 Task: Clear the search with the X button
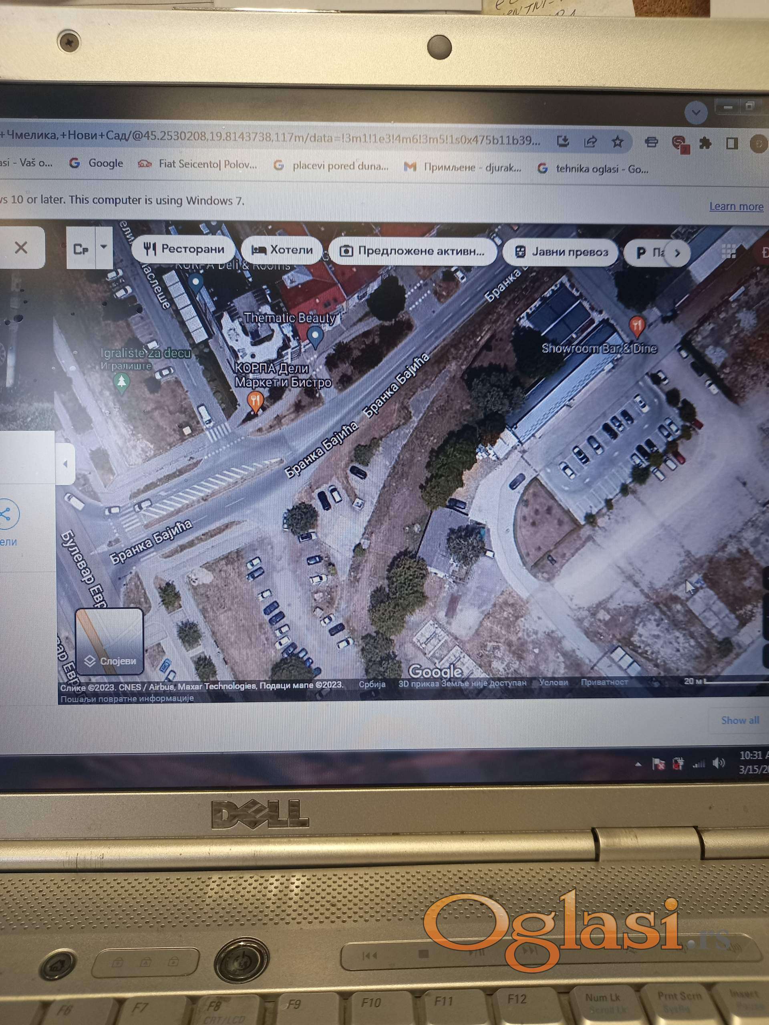(21, 247)
